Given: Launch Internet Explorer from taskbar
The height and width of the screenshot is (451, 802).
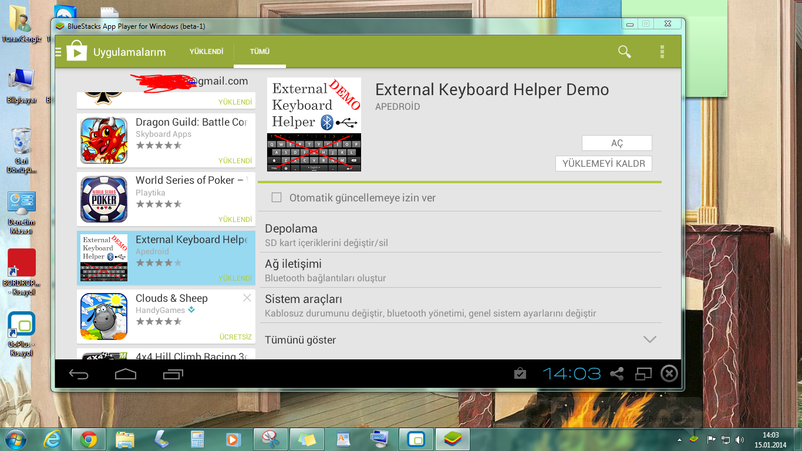Looking at the screenshot, I should tap(54, 439).
